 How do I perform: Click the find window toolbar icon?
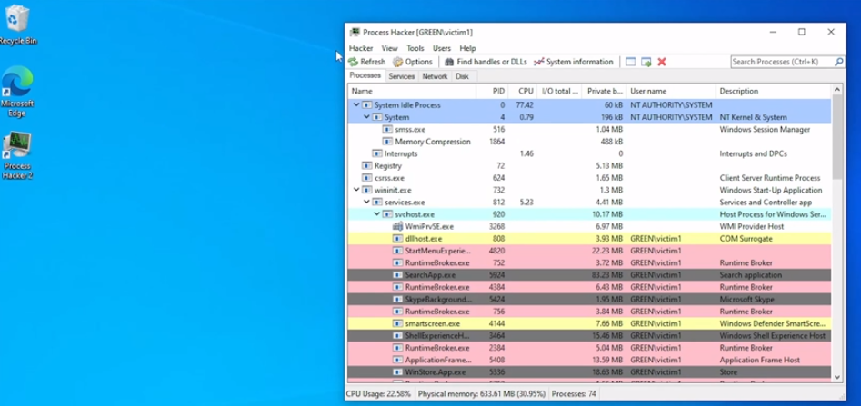point(630,62)
